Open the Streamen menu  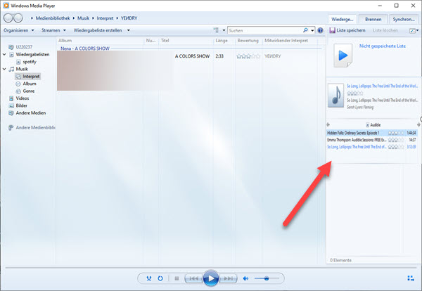click(x=53, y=30)
